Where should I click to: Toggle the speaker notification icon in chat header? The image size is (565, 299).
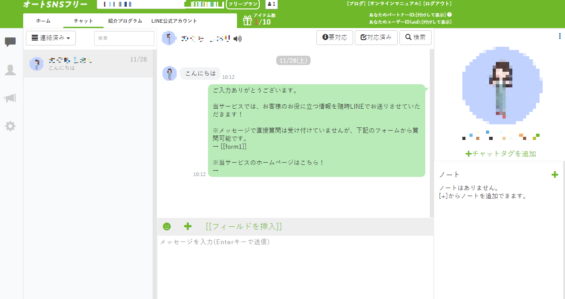tap(238, 39)
